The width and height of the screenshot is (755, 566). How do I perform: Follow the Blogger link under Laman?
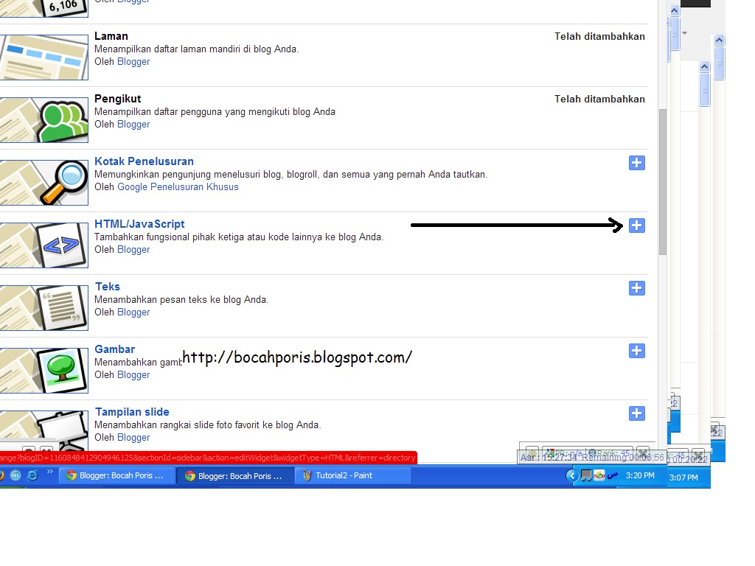coord(133,62)
